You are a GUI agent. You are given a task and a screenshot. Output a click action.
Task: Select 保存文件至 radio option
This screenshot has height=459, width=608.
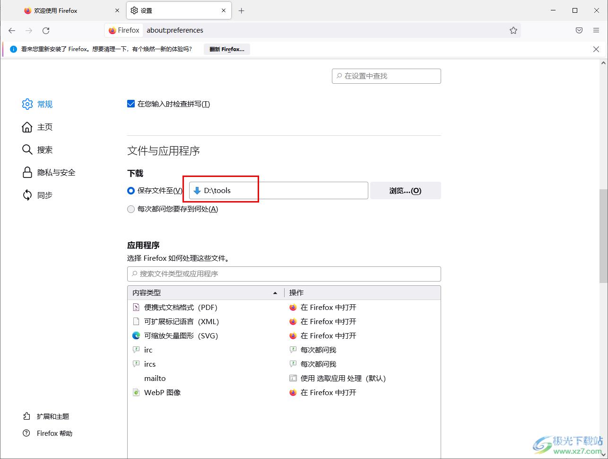click(x=131, y=191)
